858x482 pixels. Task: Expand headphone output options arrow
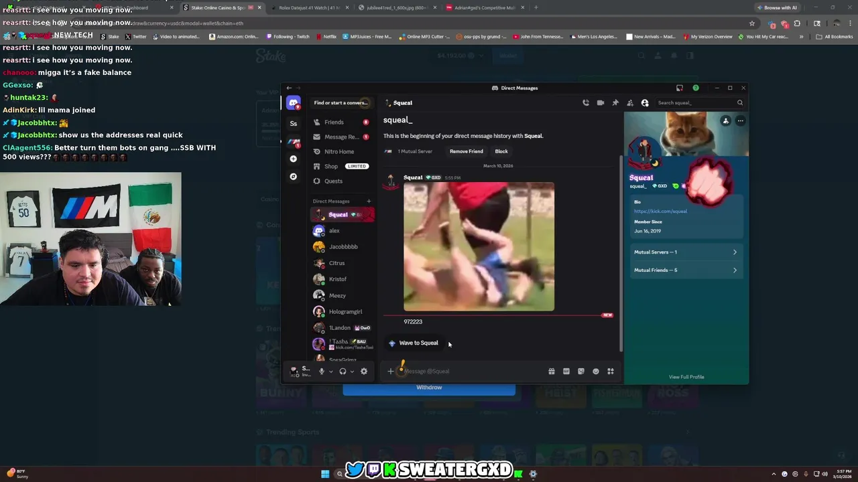352,372
